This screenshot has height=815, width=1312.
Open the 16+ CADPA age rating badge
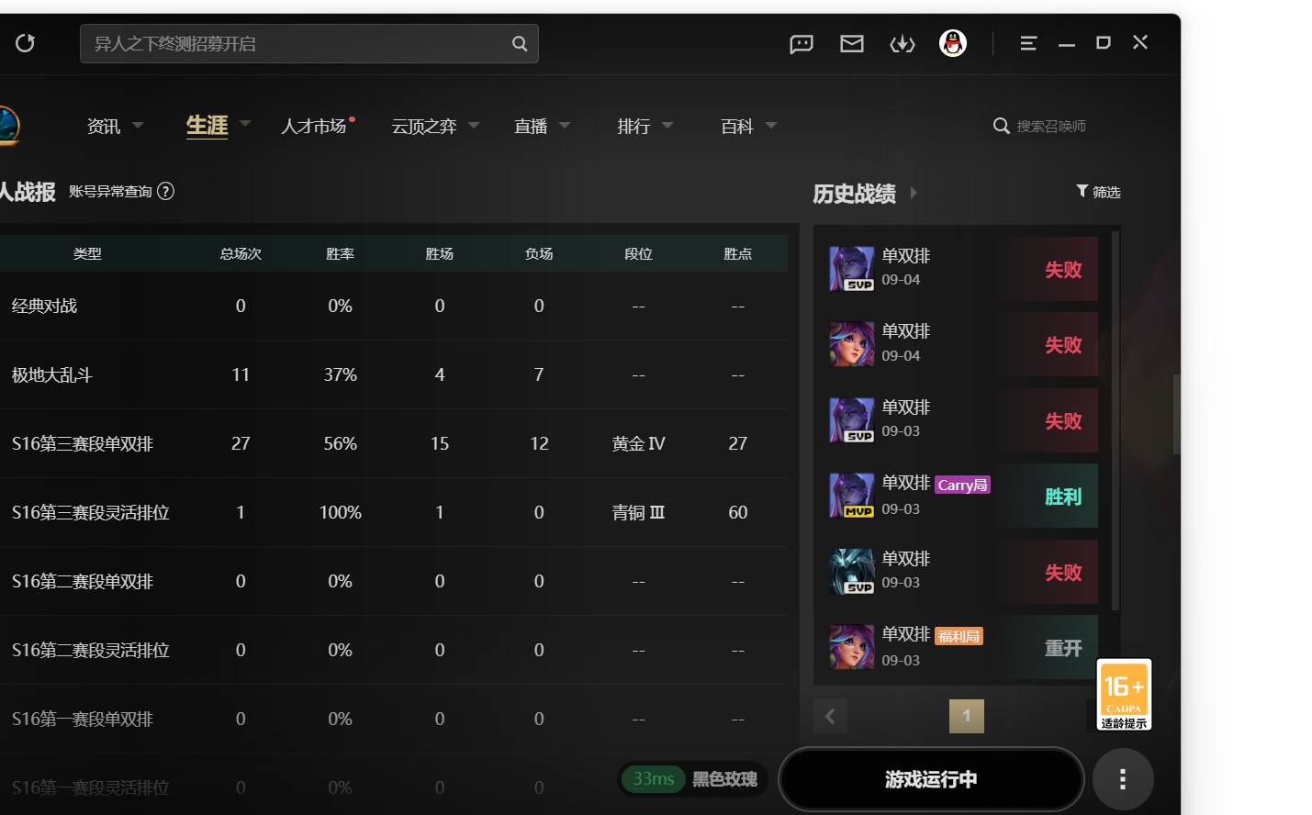tap(1125, 695)
